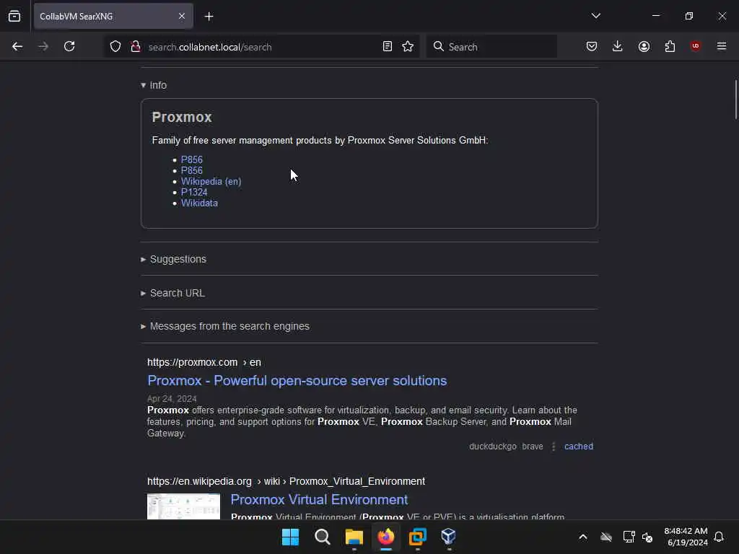739x554 pixels.
Task: Switch to Firefox in the taskbar
Action: pos(386,537)
